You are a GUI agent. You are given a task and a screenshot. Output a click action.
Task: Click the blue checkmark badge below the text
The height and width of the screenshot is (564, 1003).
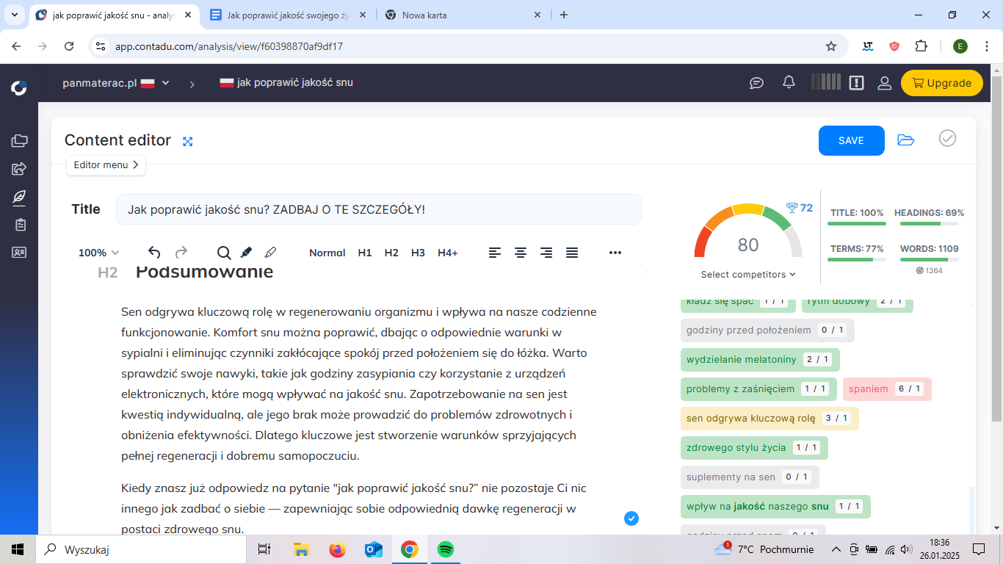[x=631, y=518]
